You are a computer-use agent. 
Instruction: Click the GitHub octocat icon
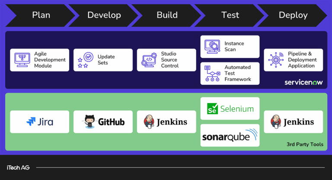click(90, 122)
